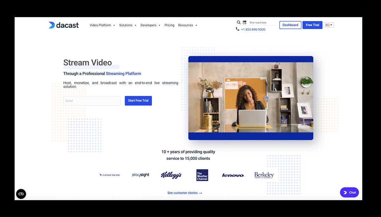The height and width of the screenshot is (217, 381).
Task: Open the accessibility widget icon
Action: [21, 194]
